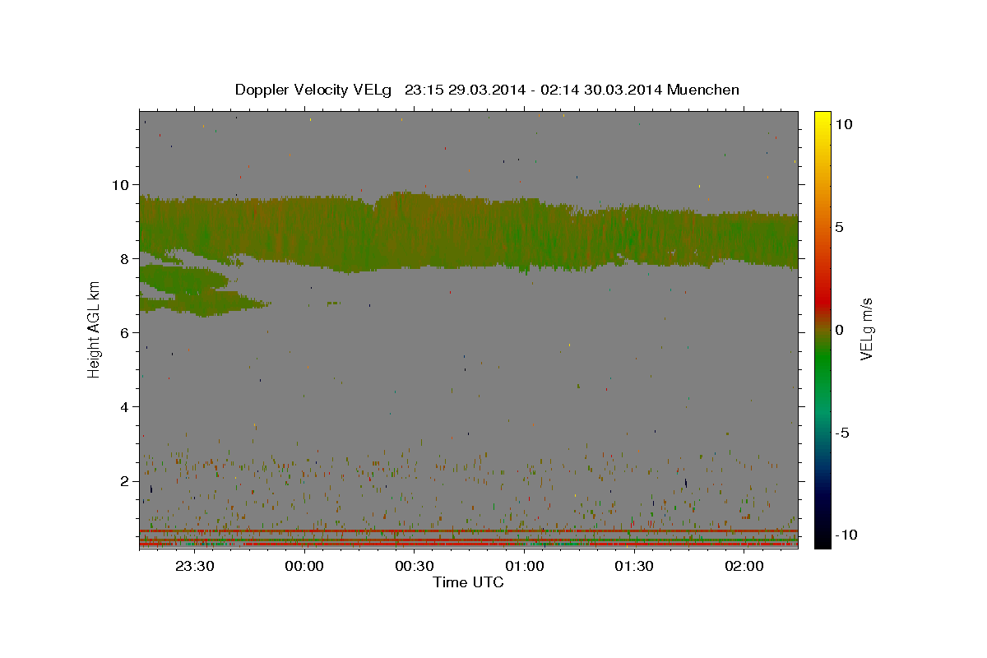Click the colorbar value 5 label
Viewport: 987px width, 658px height.
839,227
